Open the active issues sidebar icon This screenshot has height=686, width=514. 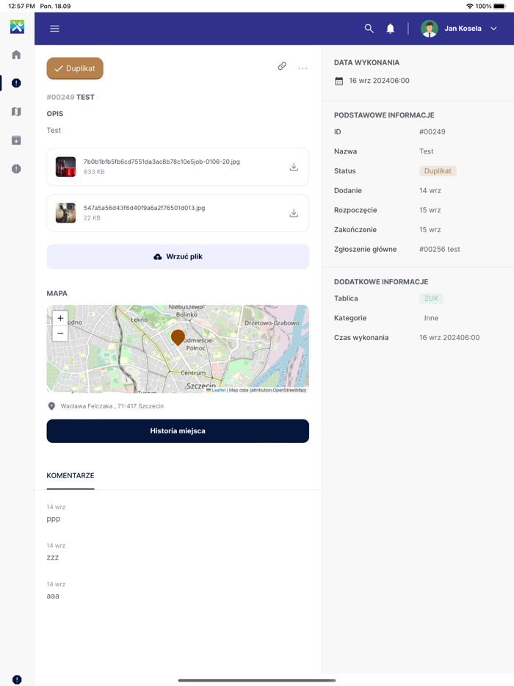(x=16, y=83)
